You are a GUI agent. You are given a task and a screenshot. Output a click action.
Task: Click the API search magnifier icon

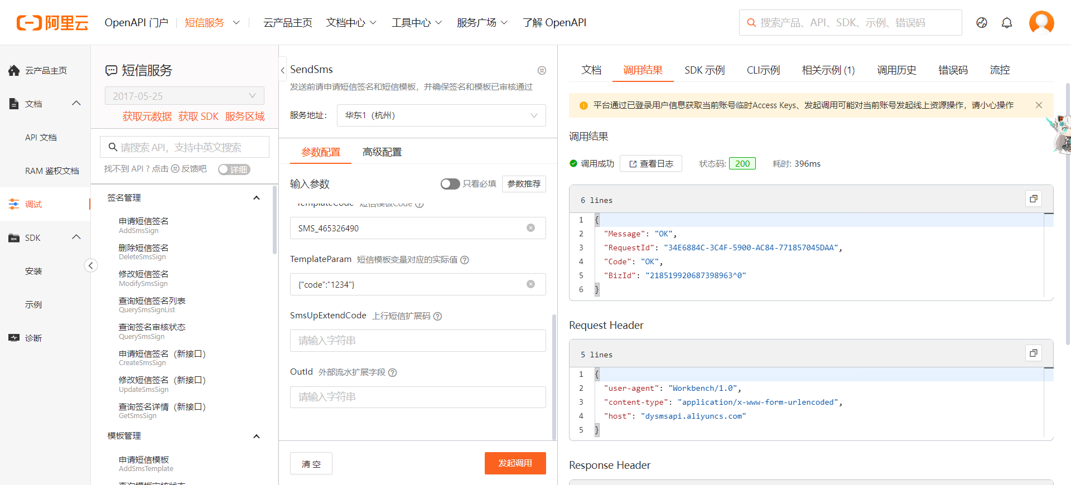pos(113,147)
